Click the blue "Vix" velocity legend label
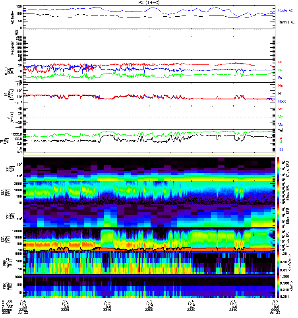This screenshot has height=318, width=298. tap(280, 124)
